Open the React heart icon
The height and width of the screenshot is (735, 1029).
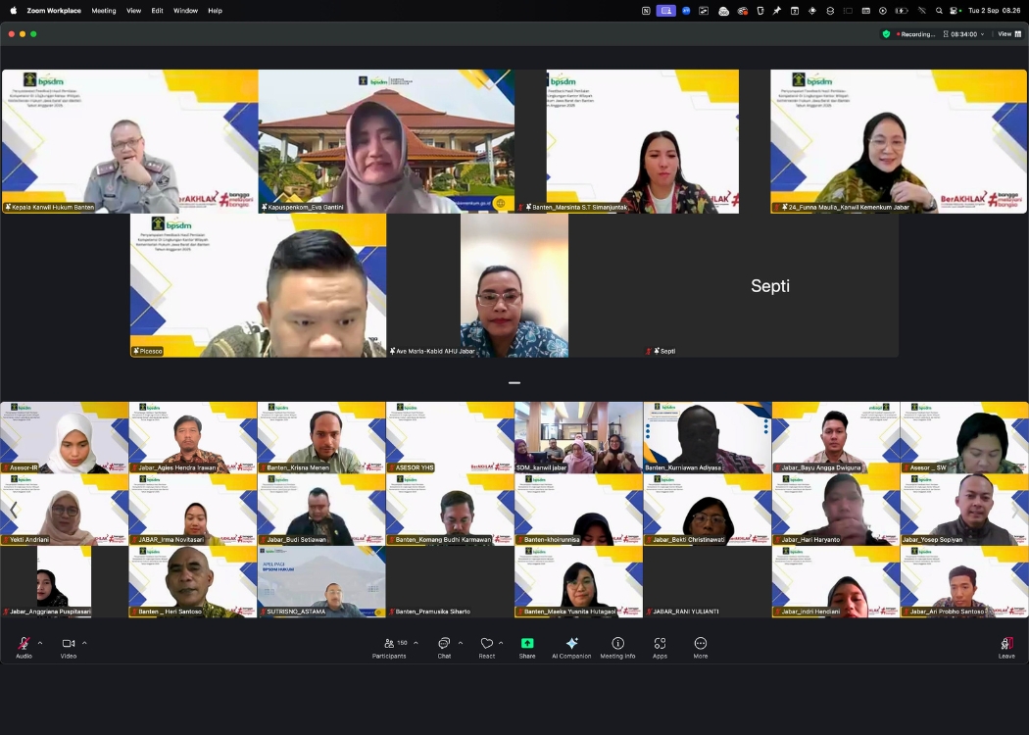(487, 643)
